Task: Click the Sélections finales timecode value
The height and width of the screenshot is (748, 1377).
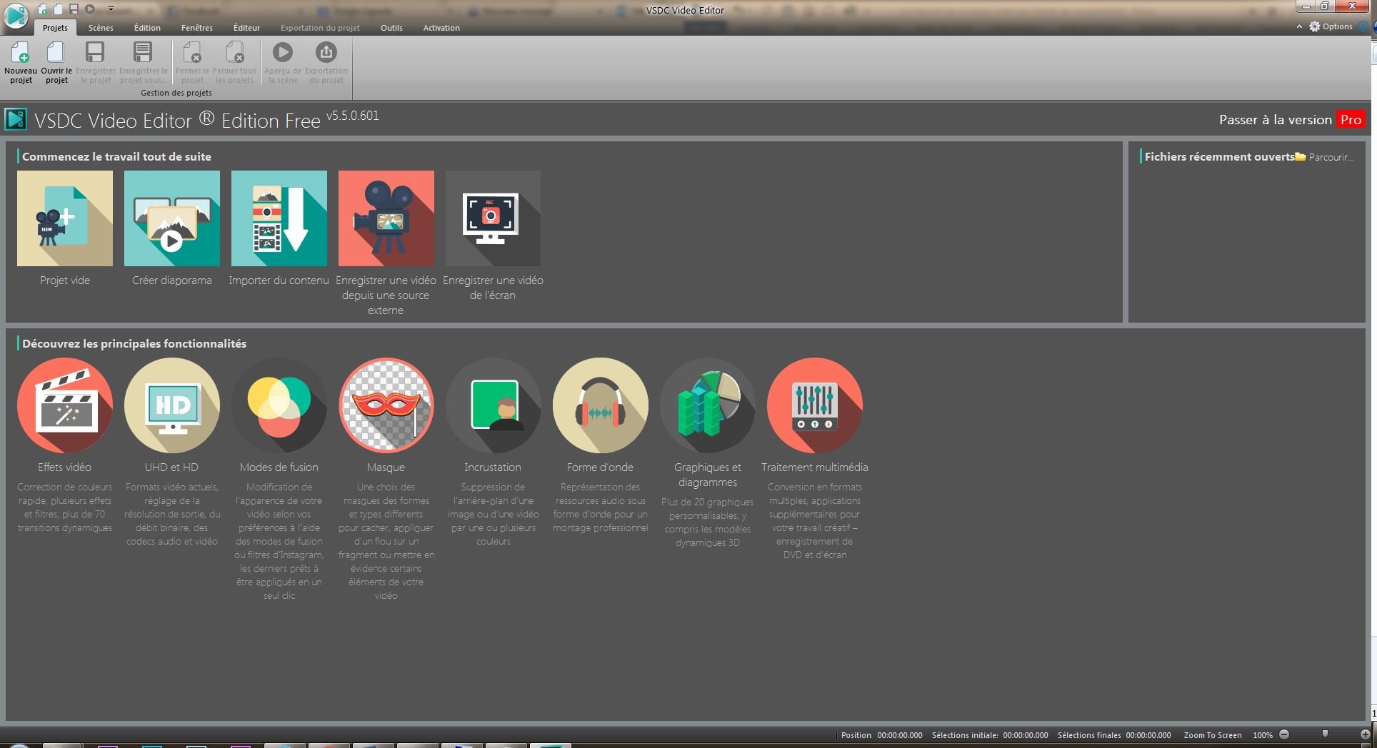Action: pyautogui.click(x=1148, y=735)
